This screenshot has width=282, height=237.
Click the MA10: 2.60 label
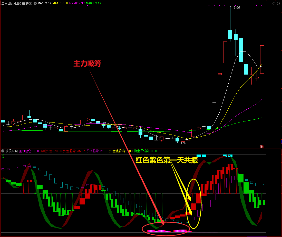(x=60, y=3)
